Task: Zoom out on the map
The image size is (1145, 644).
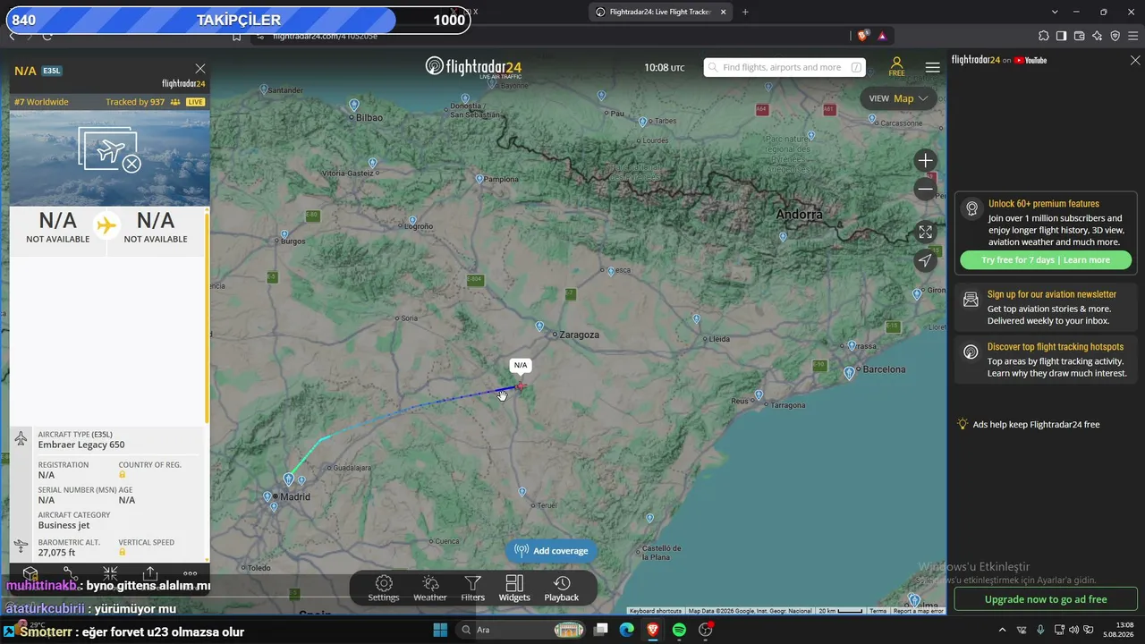Action: 926,190
